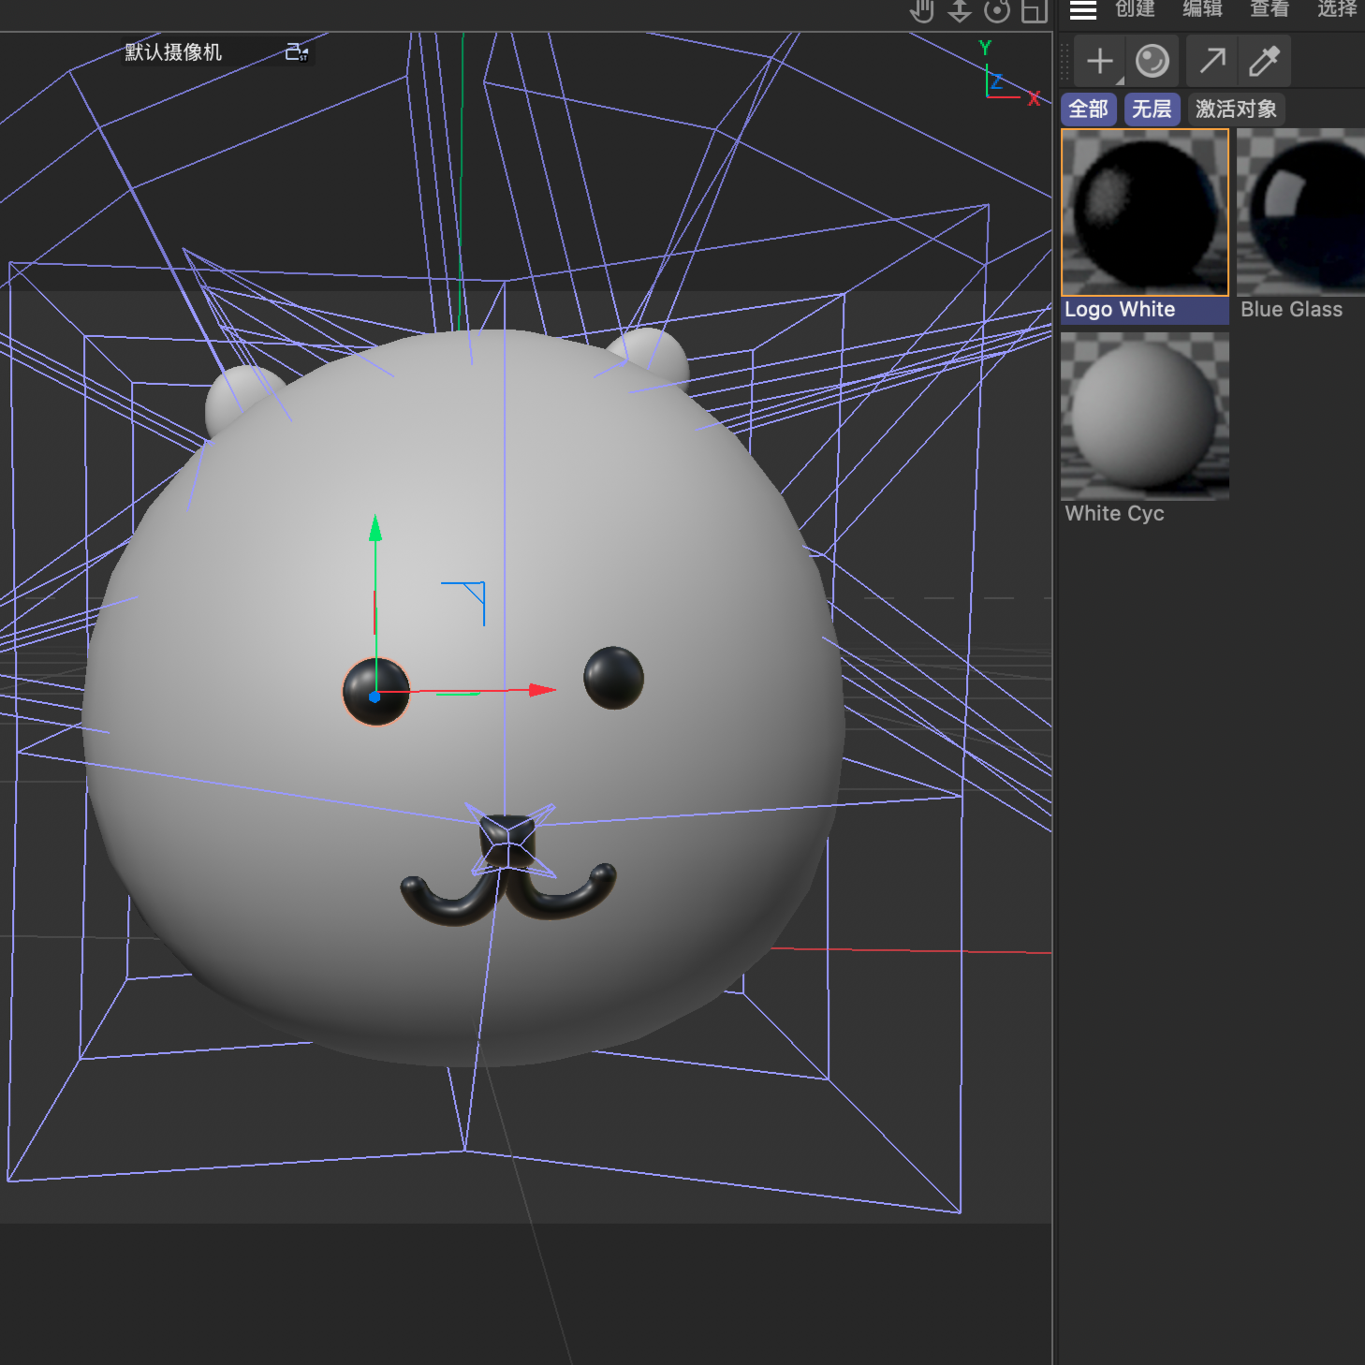Screen dimensions: 1365x1365
Task: Select the viewport orbit rotate icon
Action: 997,10
